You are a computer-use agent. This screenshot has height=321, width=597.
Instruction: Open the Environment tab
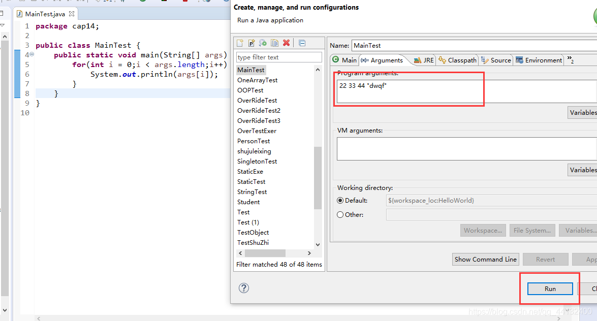pos(539,60)
